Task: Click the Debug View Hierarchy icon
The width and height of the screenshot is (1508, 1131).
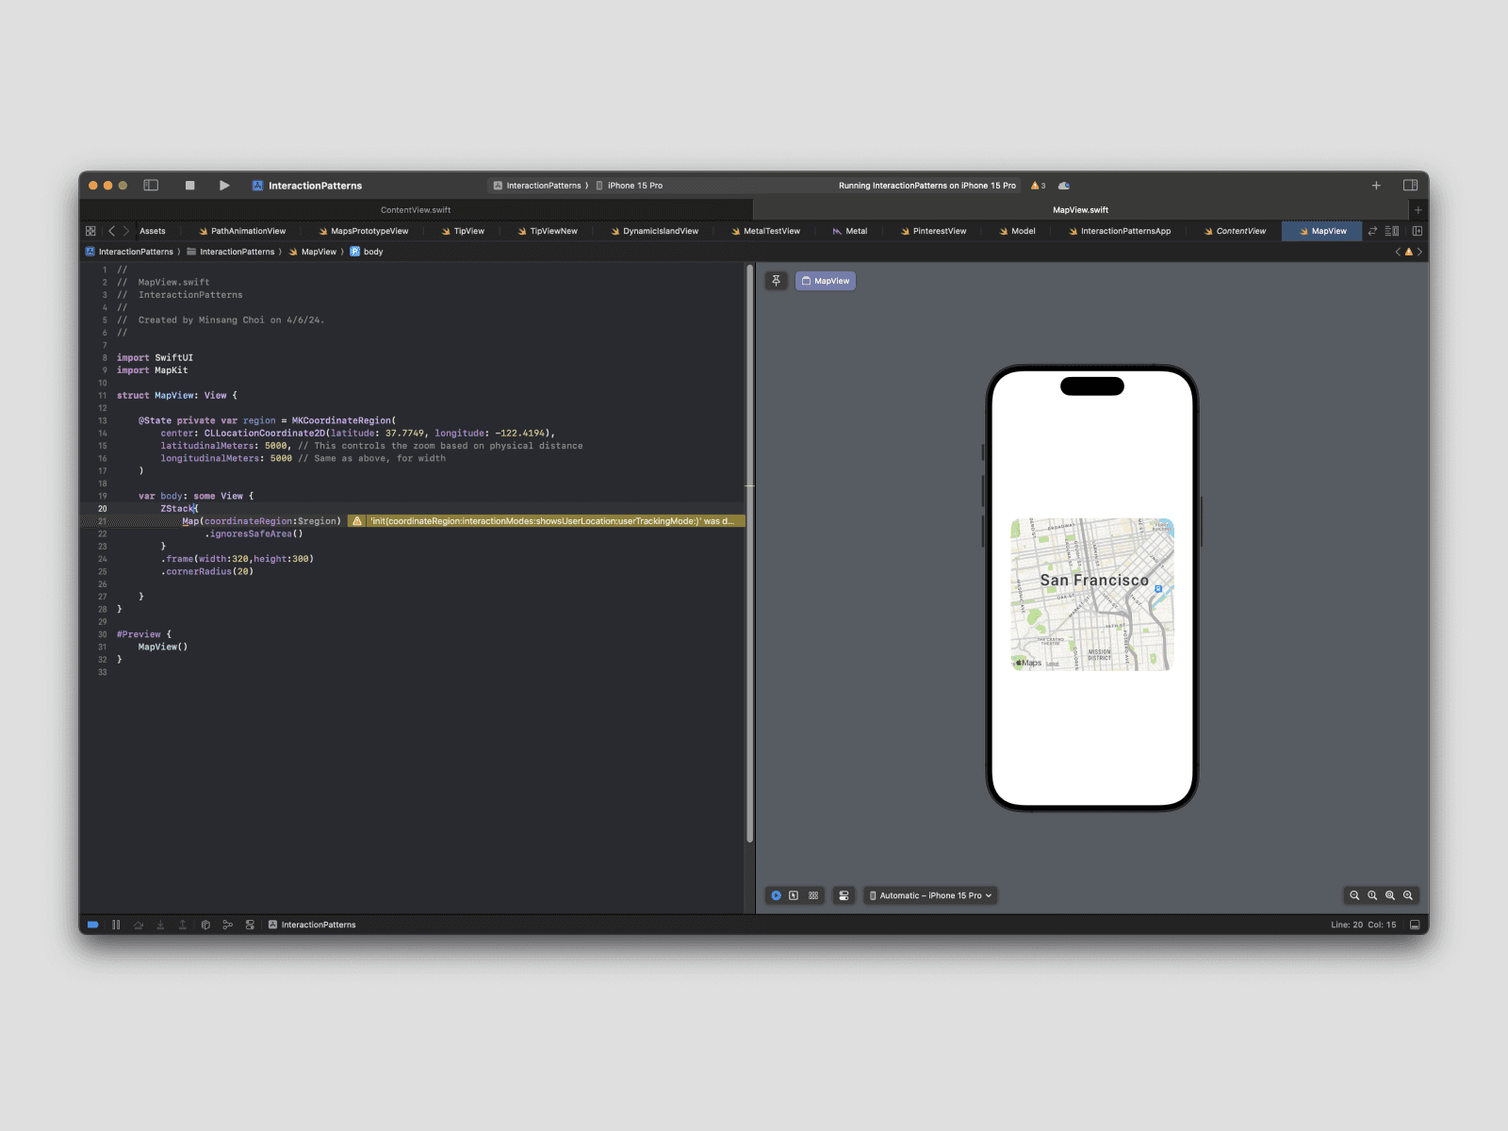Action: tap(205, 925)
